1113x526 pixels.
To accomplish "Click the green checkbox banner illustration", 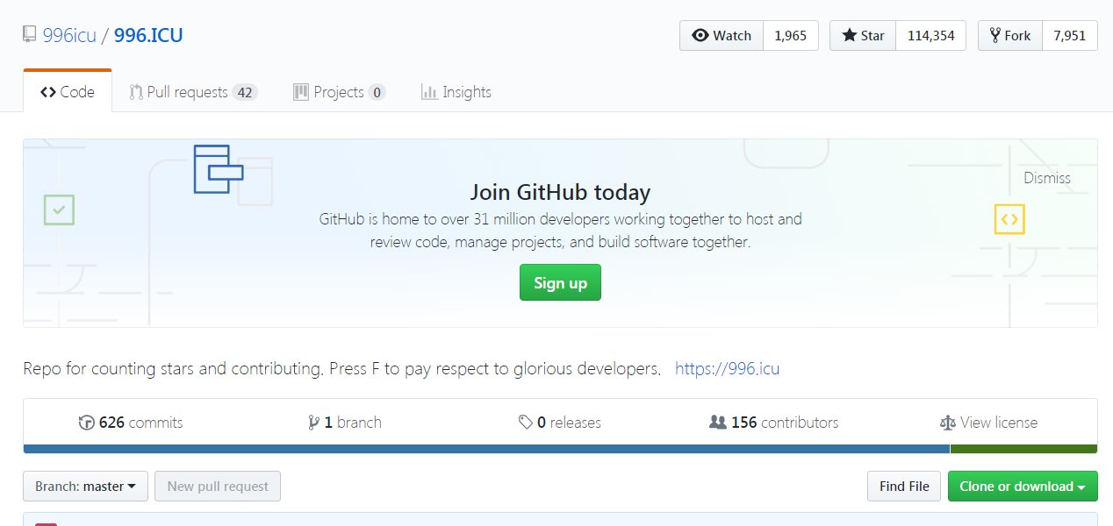I will tap(59, 210).
